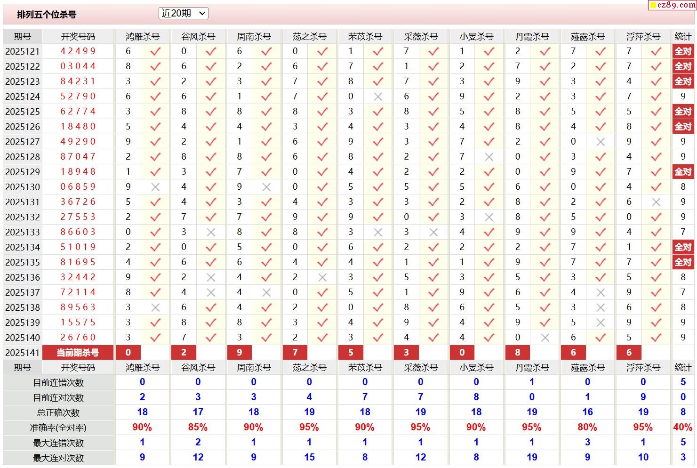Click the cross mark for 小旻杀号 in row 2025128
Screen dimensions: 697x468
(x=489, y=157)
